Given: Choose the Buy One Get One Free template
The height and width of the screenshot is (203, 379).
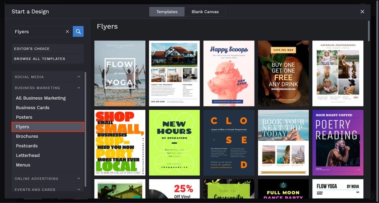Looking at the screenshot, I should click(283, 73).
